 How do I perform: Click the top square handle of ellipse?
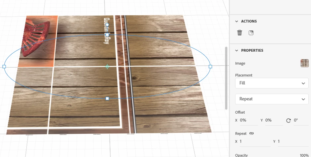point(107,35)
